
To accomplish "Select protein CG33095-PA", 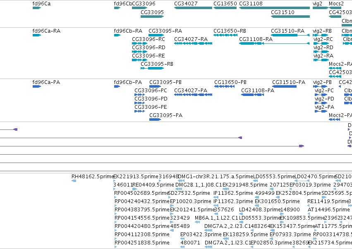I will pyautogui.click(x=155, y=120).
